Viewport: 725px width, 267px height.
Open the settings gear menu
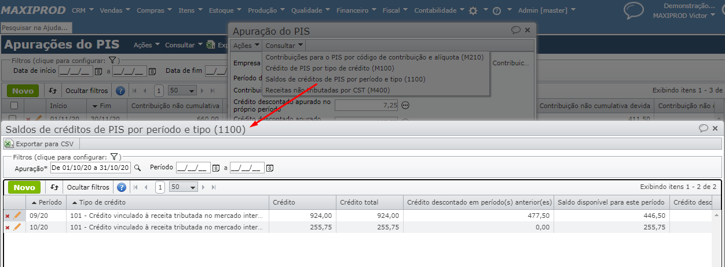coord(478,10)
